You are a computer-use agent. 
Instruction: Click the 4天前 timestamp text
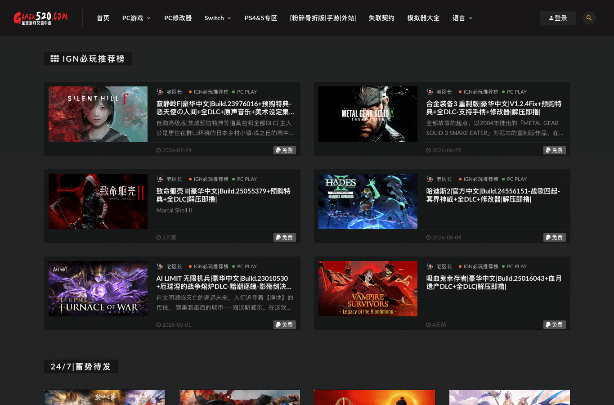(436, 325)
